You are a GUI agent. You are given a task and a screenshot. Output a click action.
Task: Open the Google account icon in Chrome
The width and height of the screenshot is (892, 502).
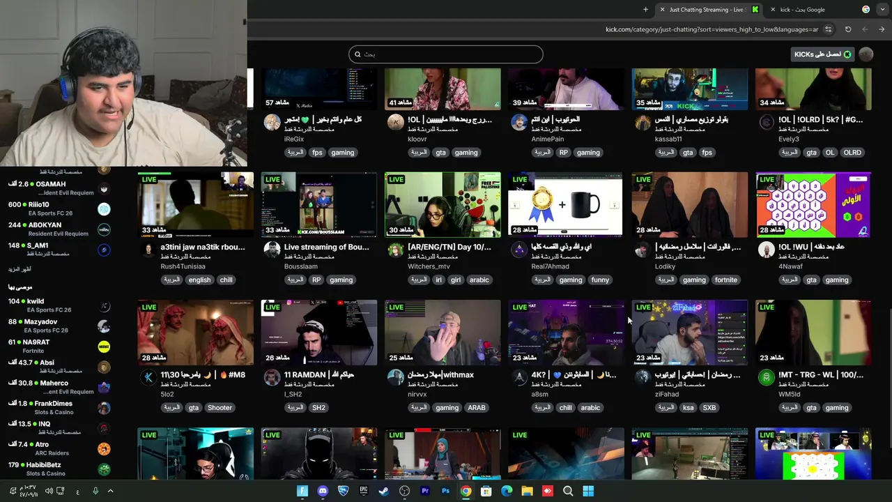(866, 10)
